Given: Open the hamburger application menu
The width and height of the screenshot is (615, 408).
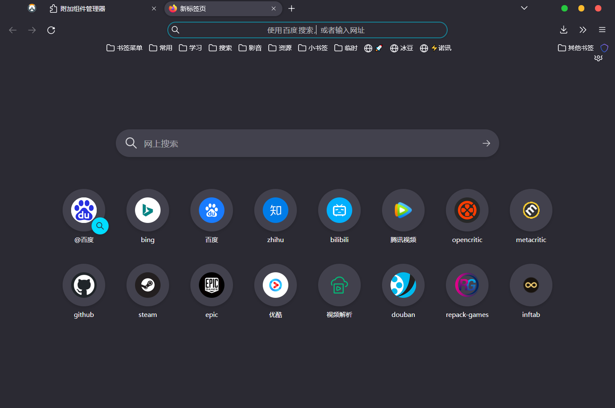Looking at the screenshot, I should 602,30.
